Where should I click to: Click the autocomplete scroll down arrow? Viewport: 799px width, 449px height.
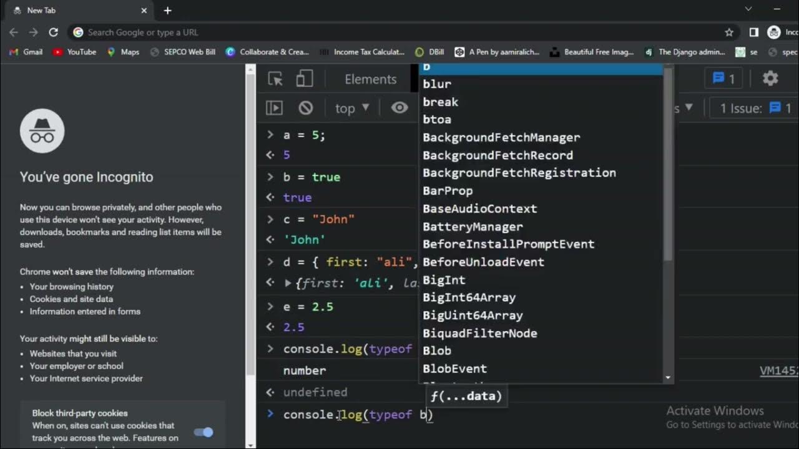point(669,378)
